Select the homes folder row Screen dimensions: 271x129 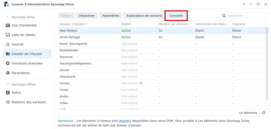point(162,83)
